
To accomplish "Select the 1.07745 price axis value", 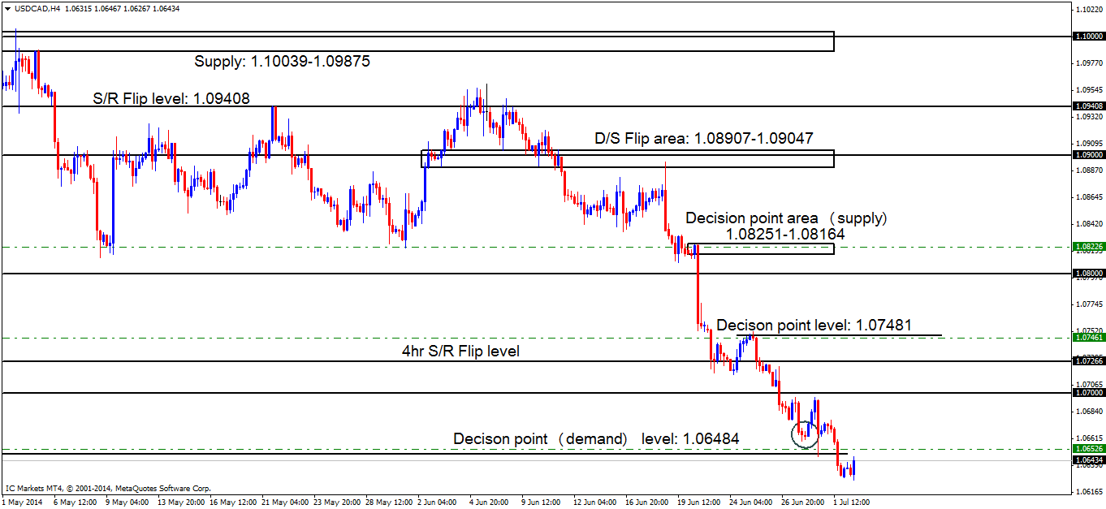I will pos(1089,304).
